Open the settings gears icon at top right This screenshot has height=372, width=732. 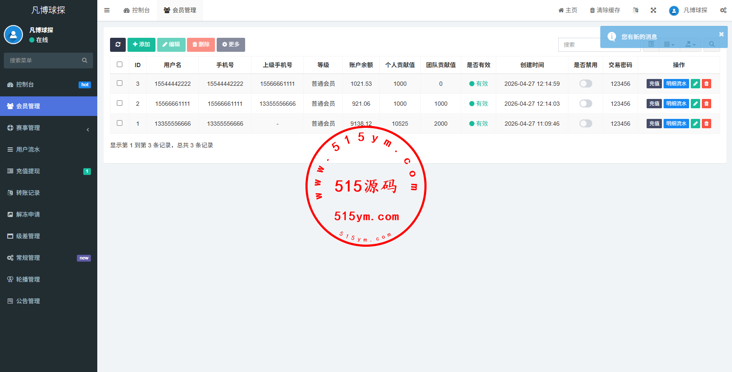(x=723, y=10)
